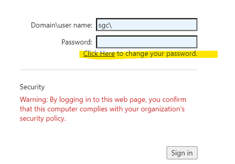Focus the Password input field
235x164 pixels.
click(147, 42)
